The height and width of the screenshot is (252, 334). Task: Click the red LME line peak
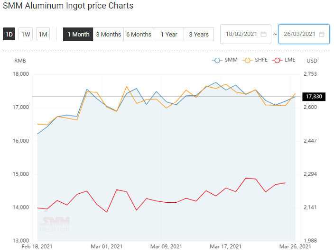coord(246,178)
